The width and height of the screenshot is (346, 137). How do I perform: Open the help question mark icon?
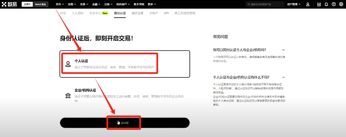pos(334,4)
